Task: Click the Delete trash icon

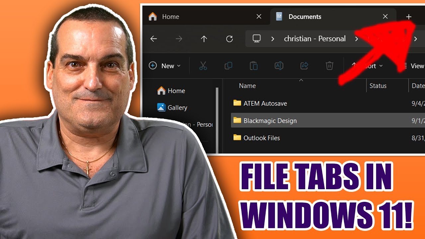Action: click(329, 66)
